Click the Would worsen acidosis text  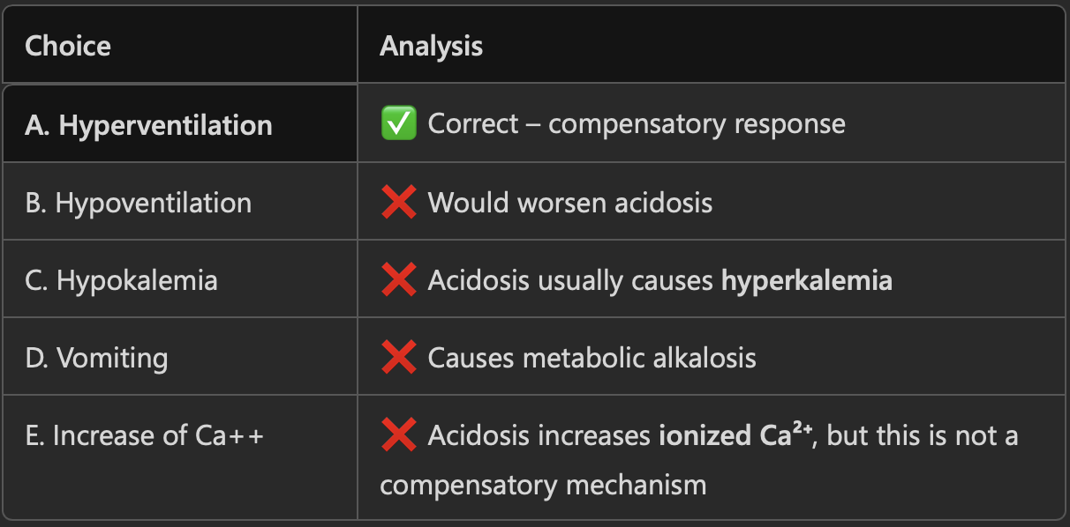[x=569, y=203]
